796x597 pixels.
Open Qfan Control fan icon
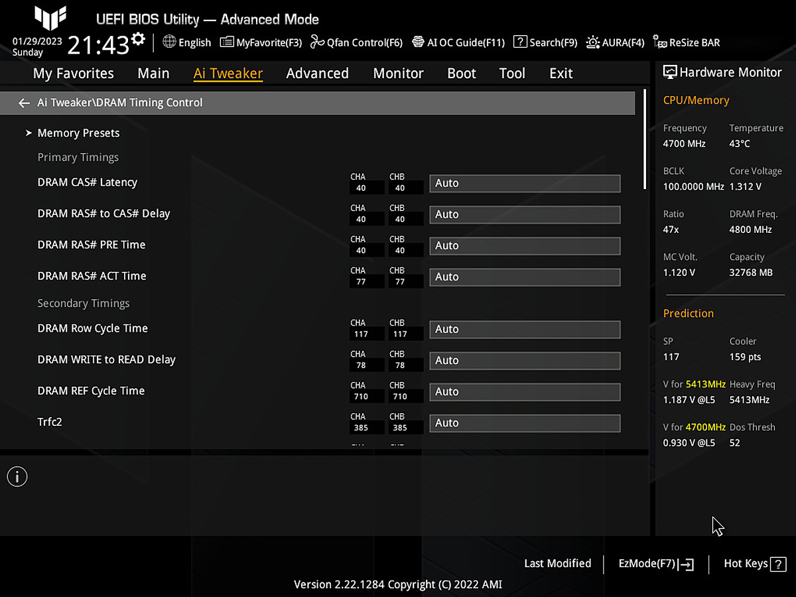click(x=317, y=42)
